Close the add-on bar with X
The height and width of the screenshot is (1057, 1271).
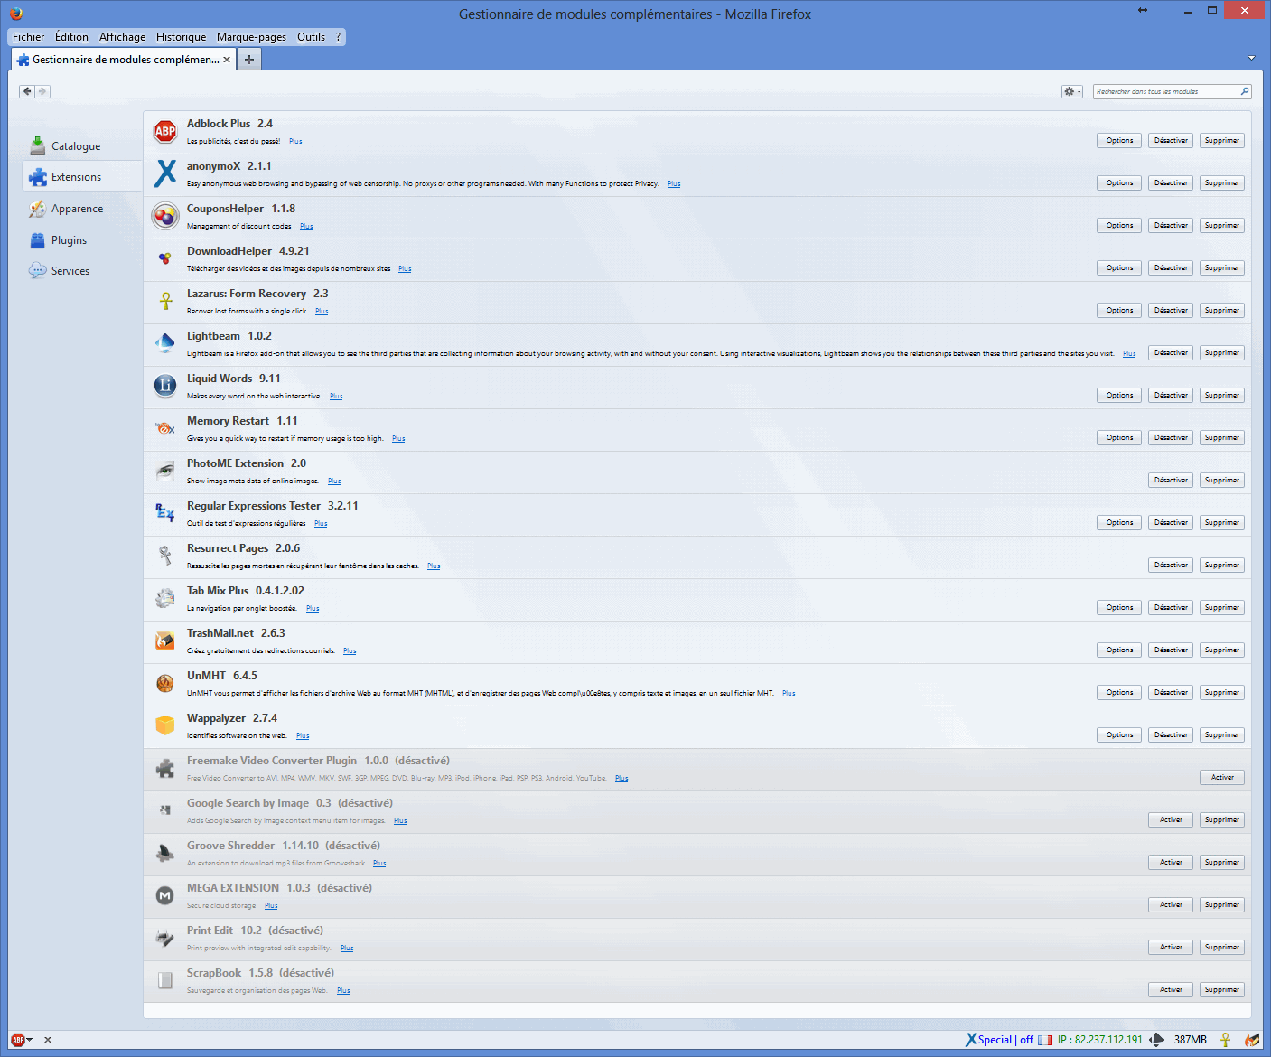pos(48,1040)
